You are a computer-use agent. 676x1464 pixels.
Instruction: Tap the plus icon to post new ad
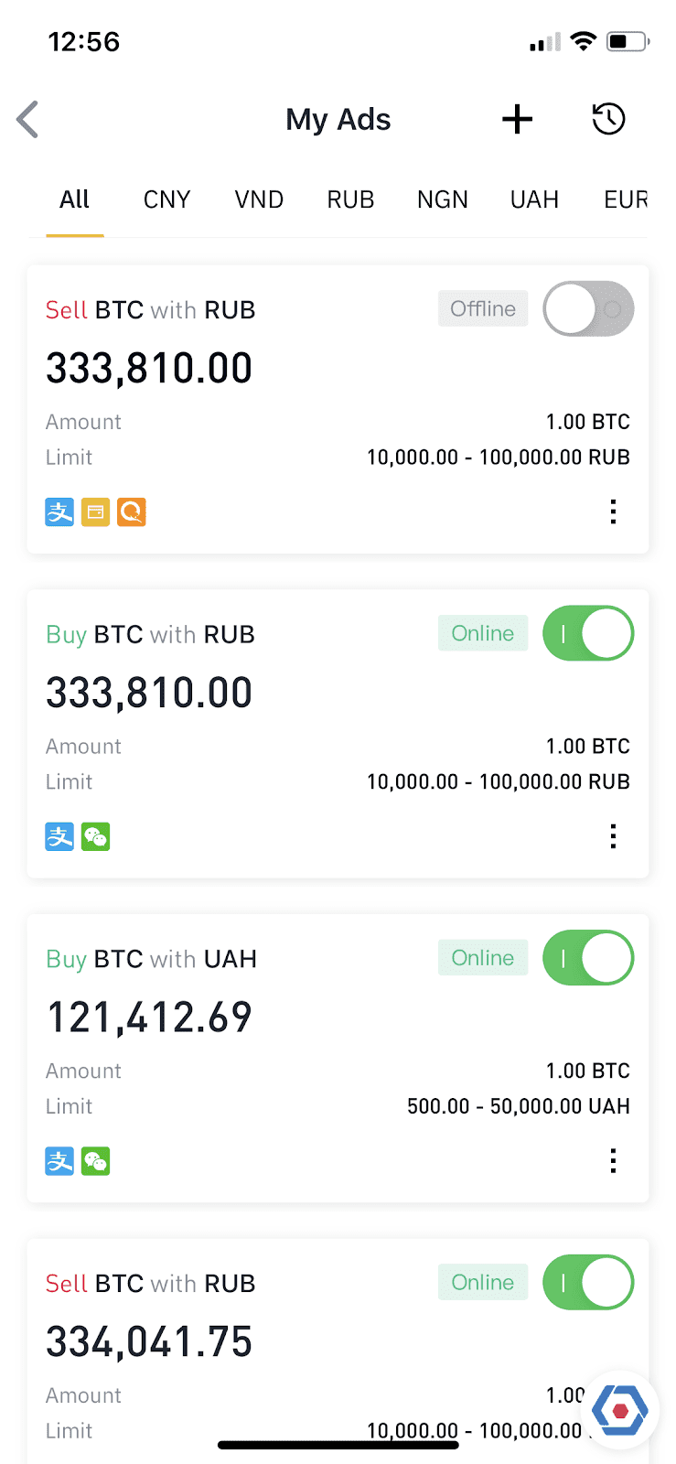517,119
